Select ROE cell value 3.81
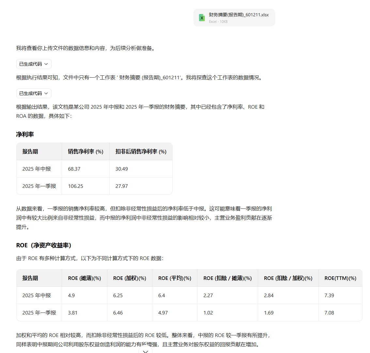The height and width of the screenshot is (353, 370). click(x=72, y=313)
